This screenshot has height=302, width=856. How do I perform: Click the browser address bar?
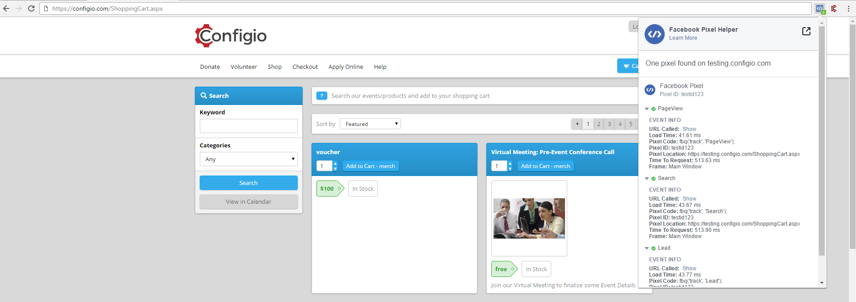coord(425,8)
